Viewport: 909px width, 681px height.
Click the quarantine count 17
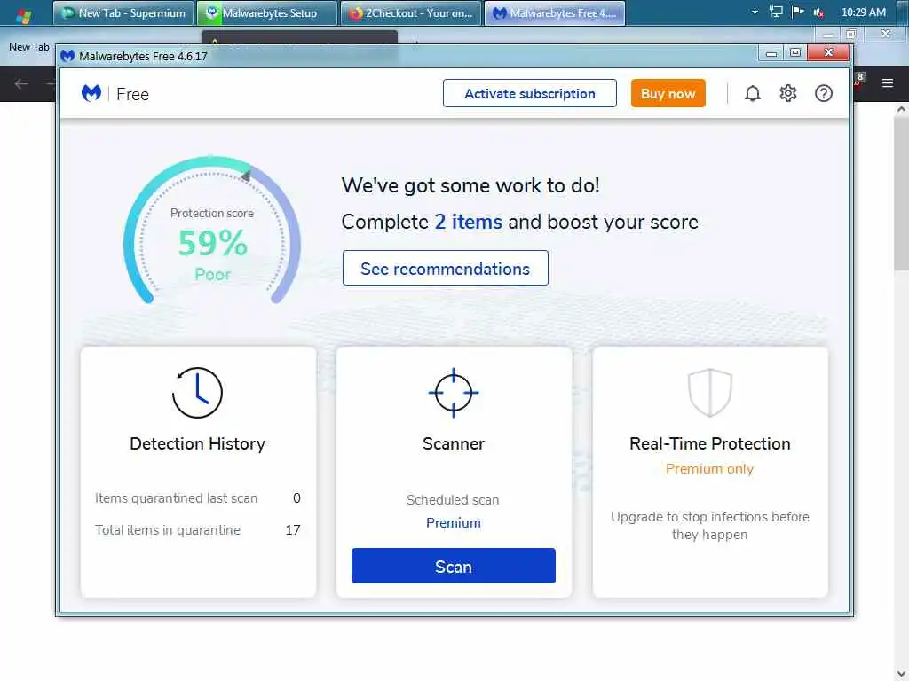(x=293, y=530)
